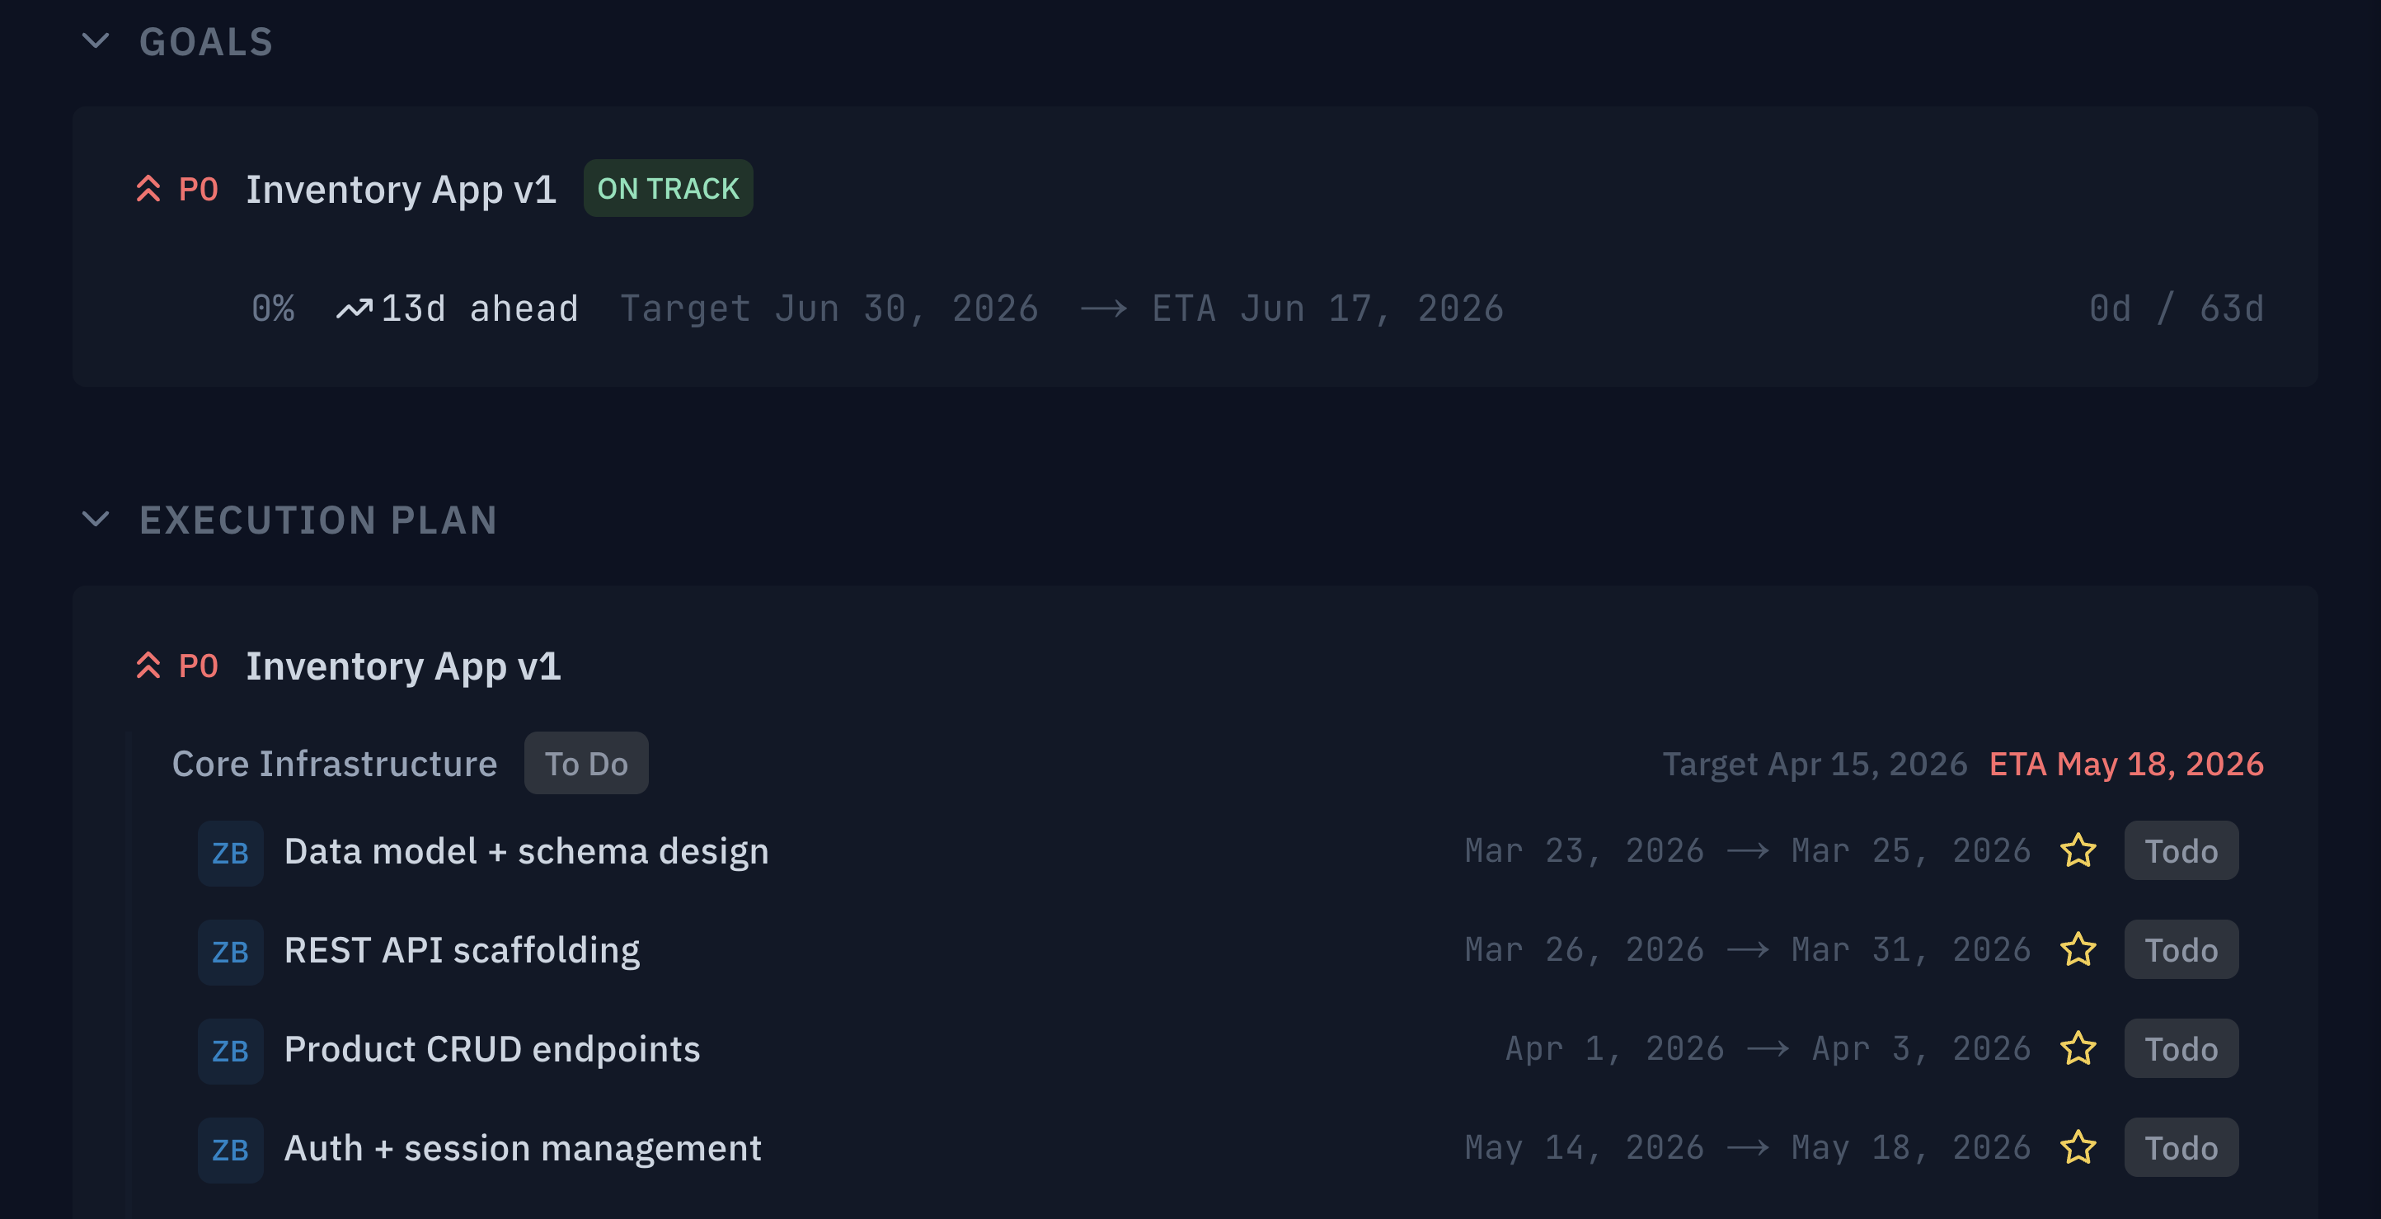Click the P0 icon in Execution Plan header
The height and width of the screenshot is (1219, 2381).
148,665
